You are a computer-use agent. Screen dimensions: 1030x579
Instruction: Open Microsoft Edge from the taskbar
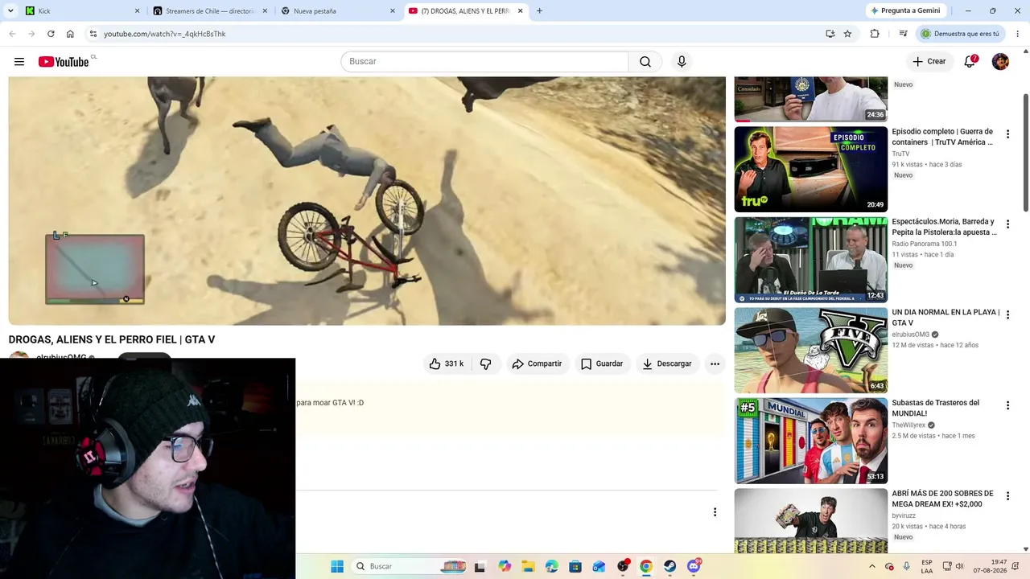(x=551, y=566)
